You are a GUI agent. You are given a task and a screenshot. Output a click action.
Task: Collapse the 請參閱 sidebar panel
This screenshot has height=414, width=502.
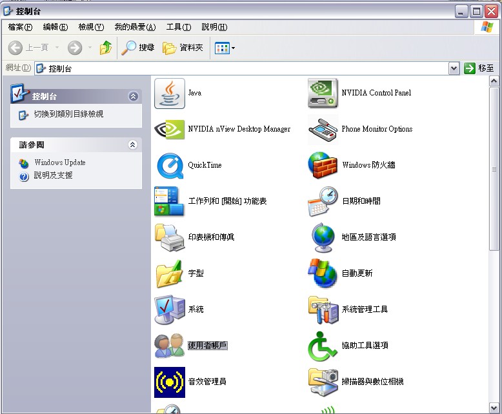(x=132, y=144)
